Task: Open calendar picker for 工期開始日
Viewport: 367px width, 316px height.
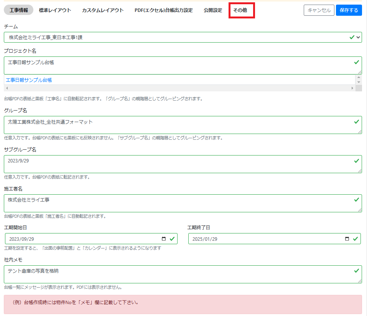Action: click(164, 239)
